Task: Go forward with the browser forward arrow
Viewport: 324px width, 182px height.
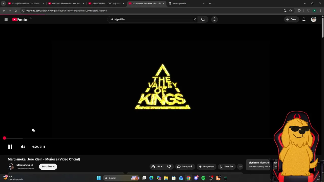Action: click(10, 11)
